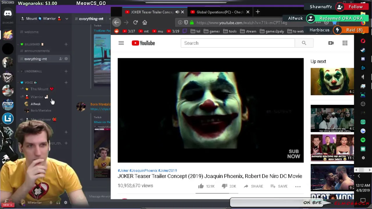Go to Firefox home page
This screenshot has width=372, height=209.
[145, 22]
